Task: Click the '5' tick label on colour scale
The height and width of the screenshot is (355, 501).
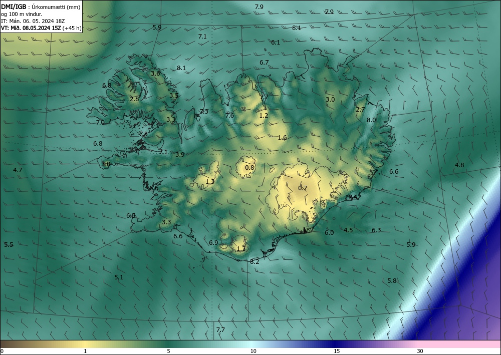Action: [x=169, y=351]
